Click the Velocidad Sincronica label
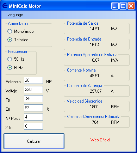The height and width of the screenshot is (153, 137). point(85,101)
